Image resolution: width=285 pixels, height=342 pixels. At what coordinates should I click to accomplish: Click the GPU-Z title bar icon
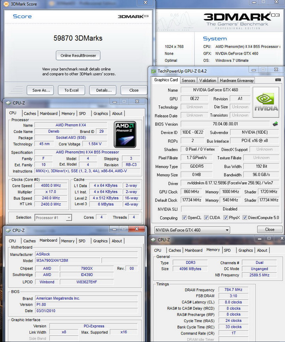(x=154, y=71)
